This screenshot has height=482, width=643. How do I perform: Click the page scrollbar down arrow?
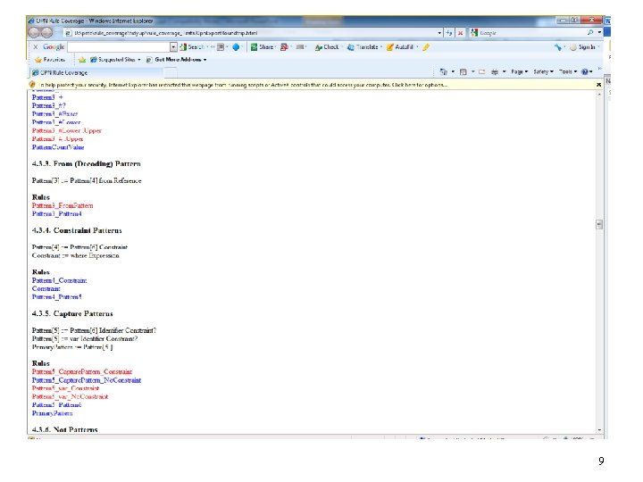coord(599,429)
